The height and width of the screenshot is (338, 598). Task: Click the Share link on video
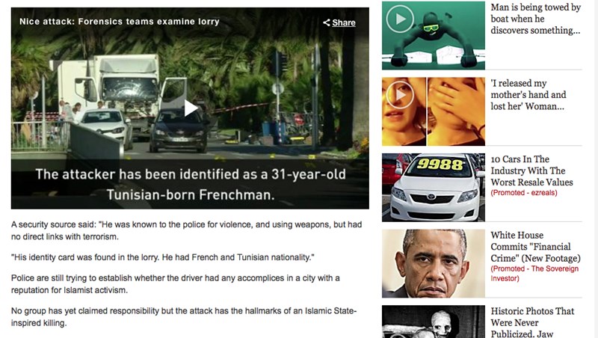click(x=344, y=22)
